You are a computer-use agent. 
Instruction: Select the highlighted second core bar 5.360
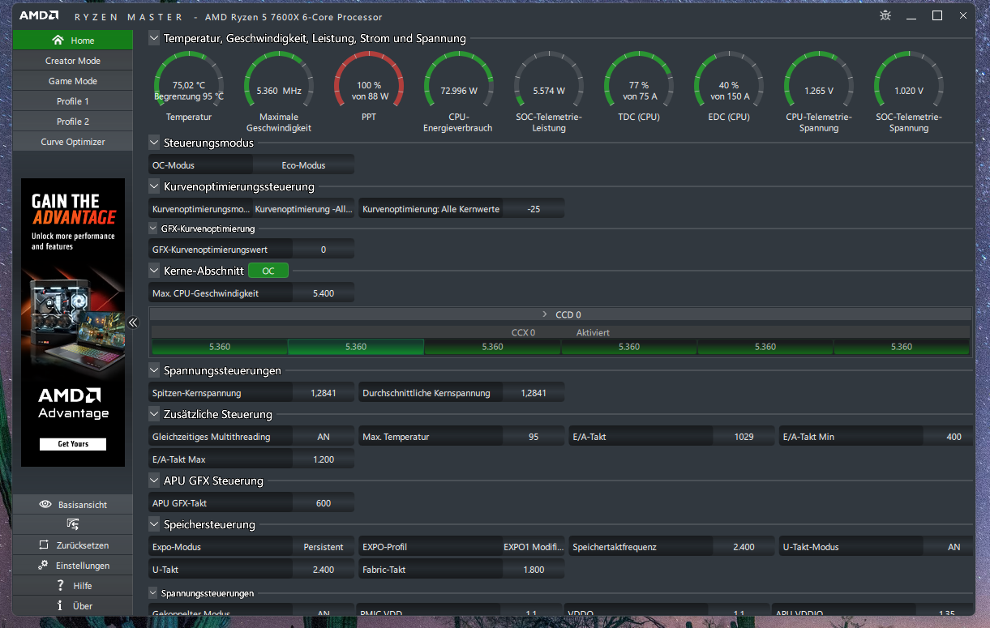tap(356, 347)
